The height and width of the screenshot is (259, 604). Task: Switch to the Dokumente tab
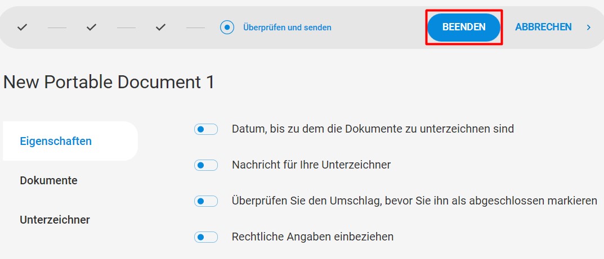point(48,180)
